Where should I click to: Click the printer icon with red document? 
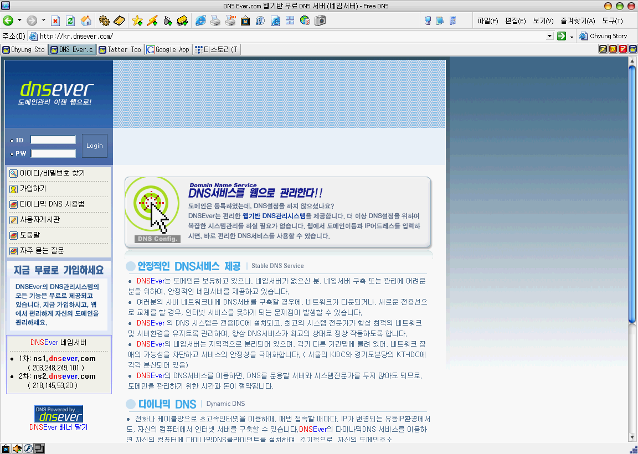pyautogui.click(x=230, y=20)
